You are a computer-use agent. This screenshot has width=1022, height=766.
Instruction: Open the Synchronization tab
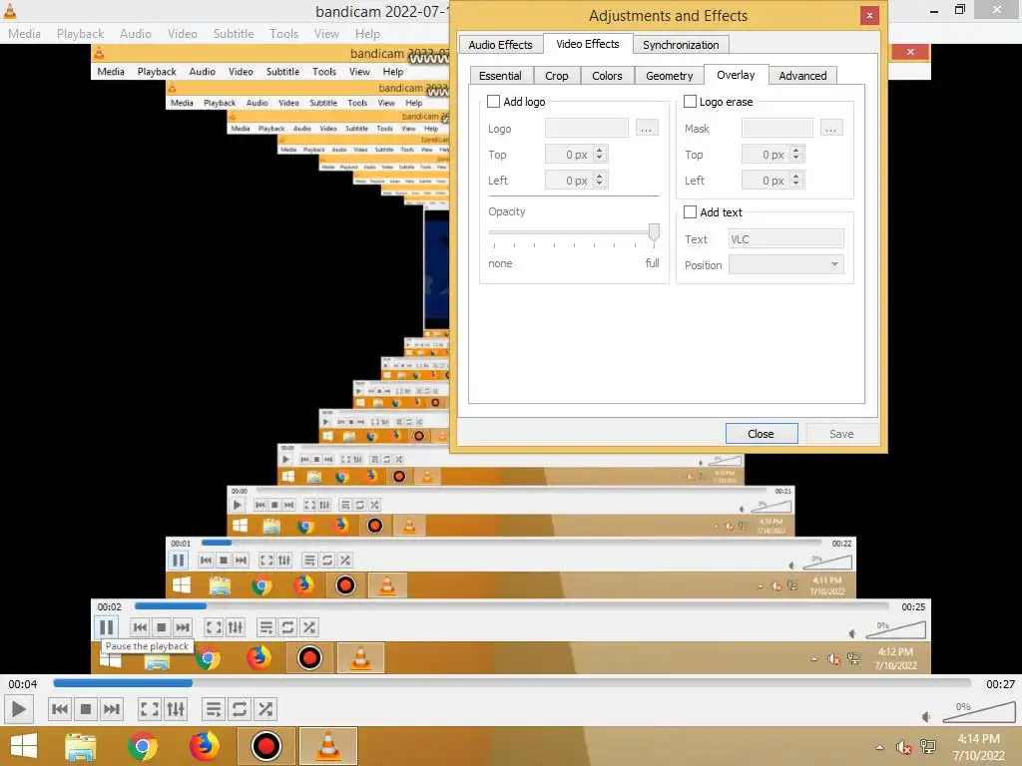pos(681,44)
